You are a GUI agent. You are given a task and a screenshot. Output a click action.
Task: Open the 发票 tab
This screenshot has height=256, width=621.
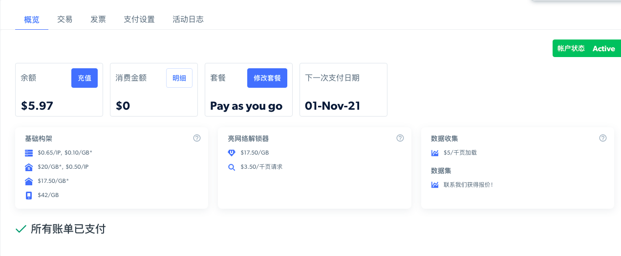coord(98,20)
